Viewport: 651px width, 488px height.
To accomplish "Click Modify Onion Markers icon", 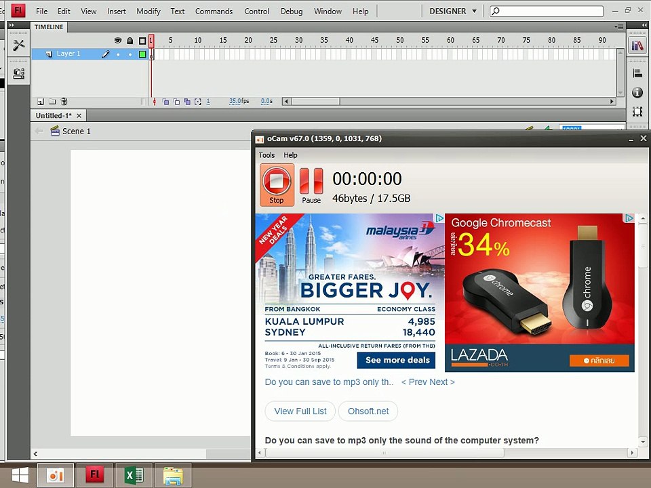I will (198, 101).
